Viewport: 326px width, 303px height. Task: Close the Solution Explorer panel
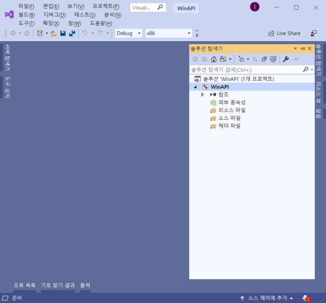pyautogui.click(x=310, y=48)
